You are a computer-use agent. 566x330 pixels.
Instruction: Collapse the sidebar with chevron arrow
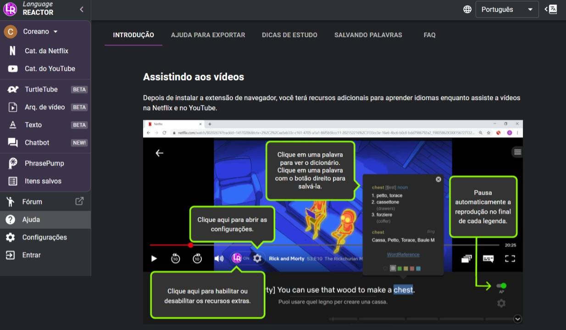[82, 9]
